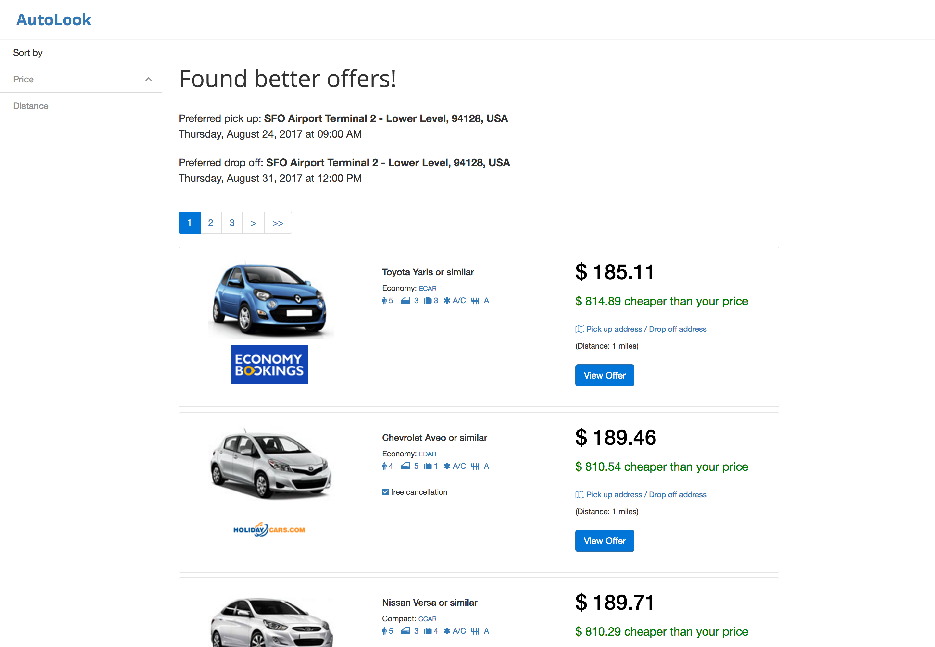Click the passenger capacity icon on Toyota Yaris offer
This screenshot has width=935, height=647.
pyautogui.click(x=384, y=300)
